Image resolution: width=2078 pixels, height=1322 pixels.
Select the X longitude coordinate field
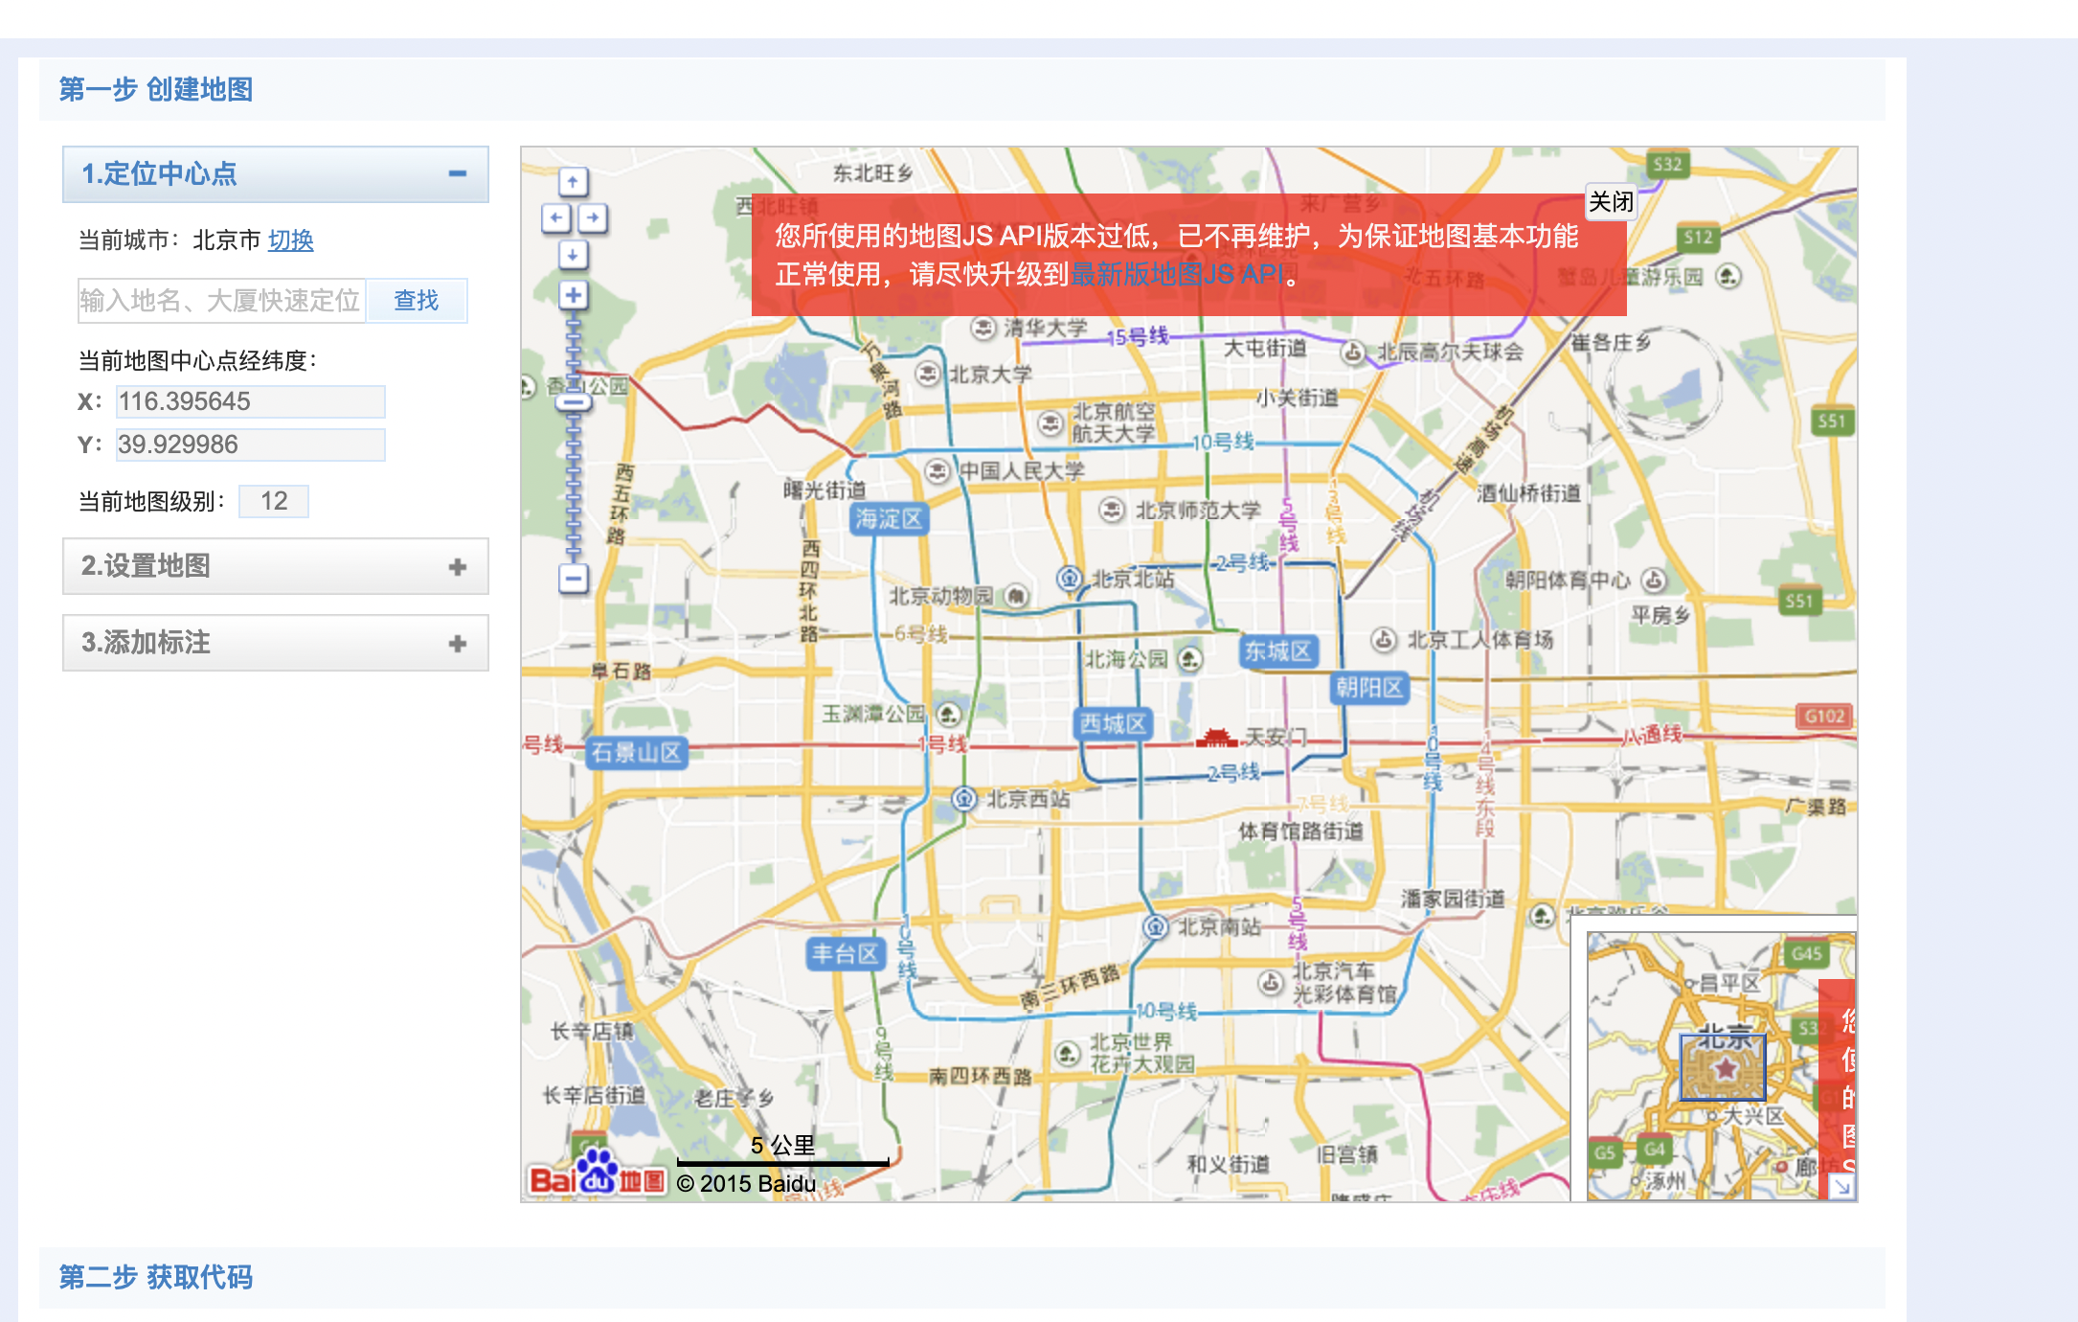click(251, 401)
